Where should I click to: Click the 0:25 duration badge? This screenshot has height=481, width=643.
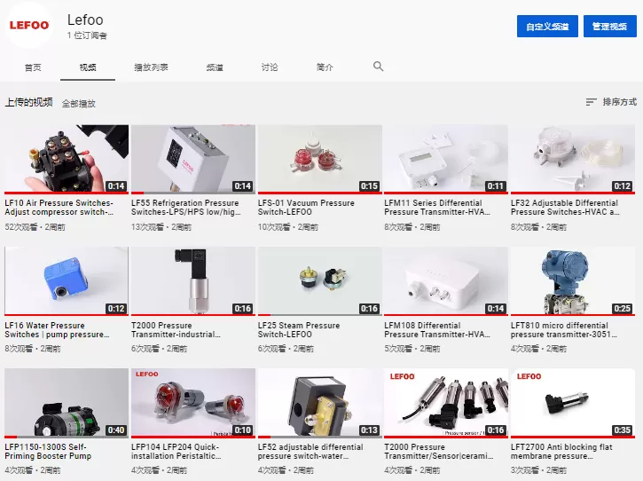click(622, 308)
